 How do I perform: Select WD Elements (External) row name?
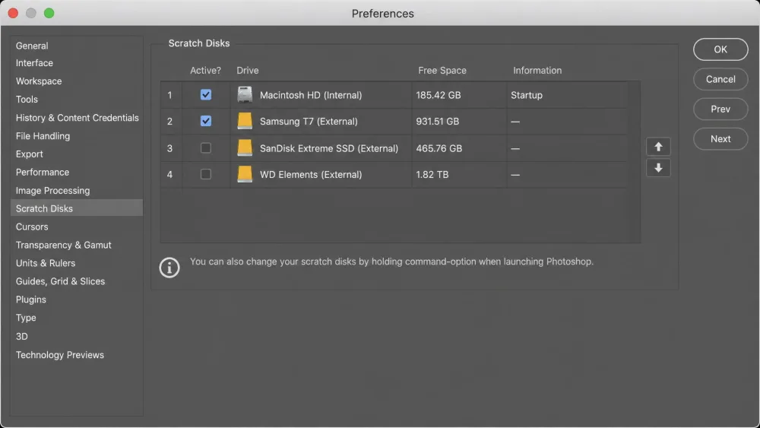tap(311, 175)
